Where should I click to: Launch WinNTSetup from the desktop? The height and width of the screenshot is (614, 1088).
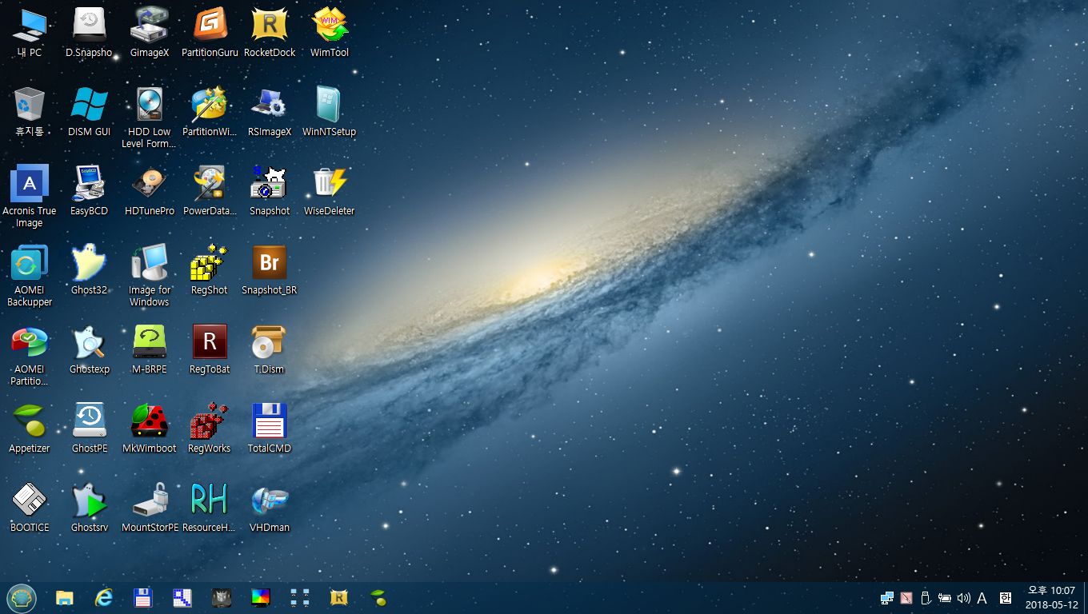330,112
